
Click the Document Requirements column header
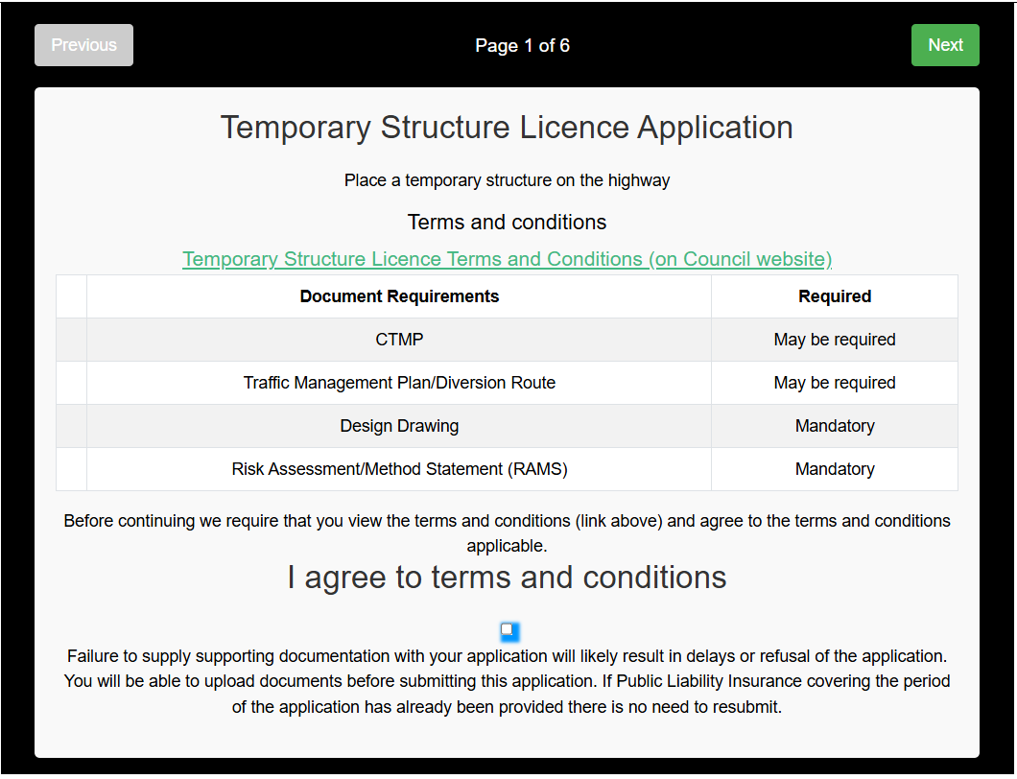399,295
